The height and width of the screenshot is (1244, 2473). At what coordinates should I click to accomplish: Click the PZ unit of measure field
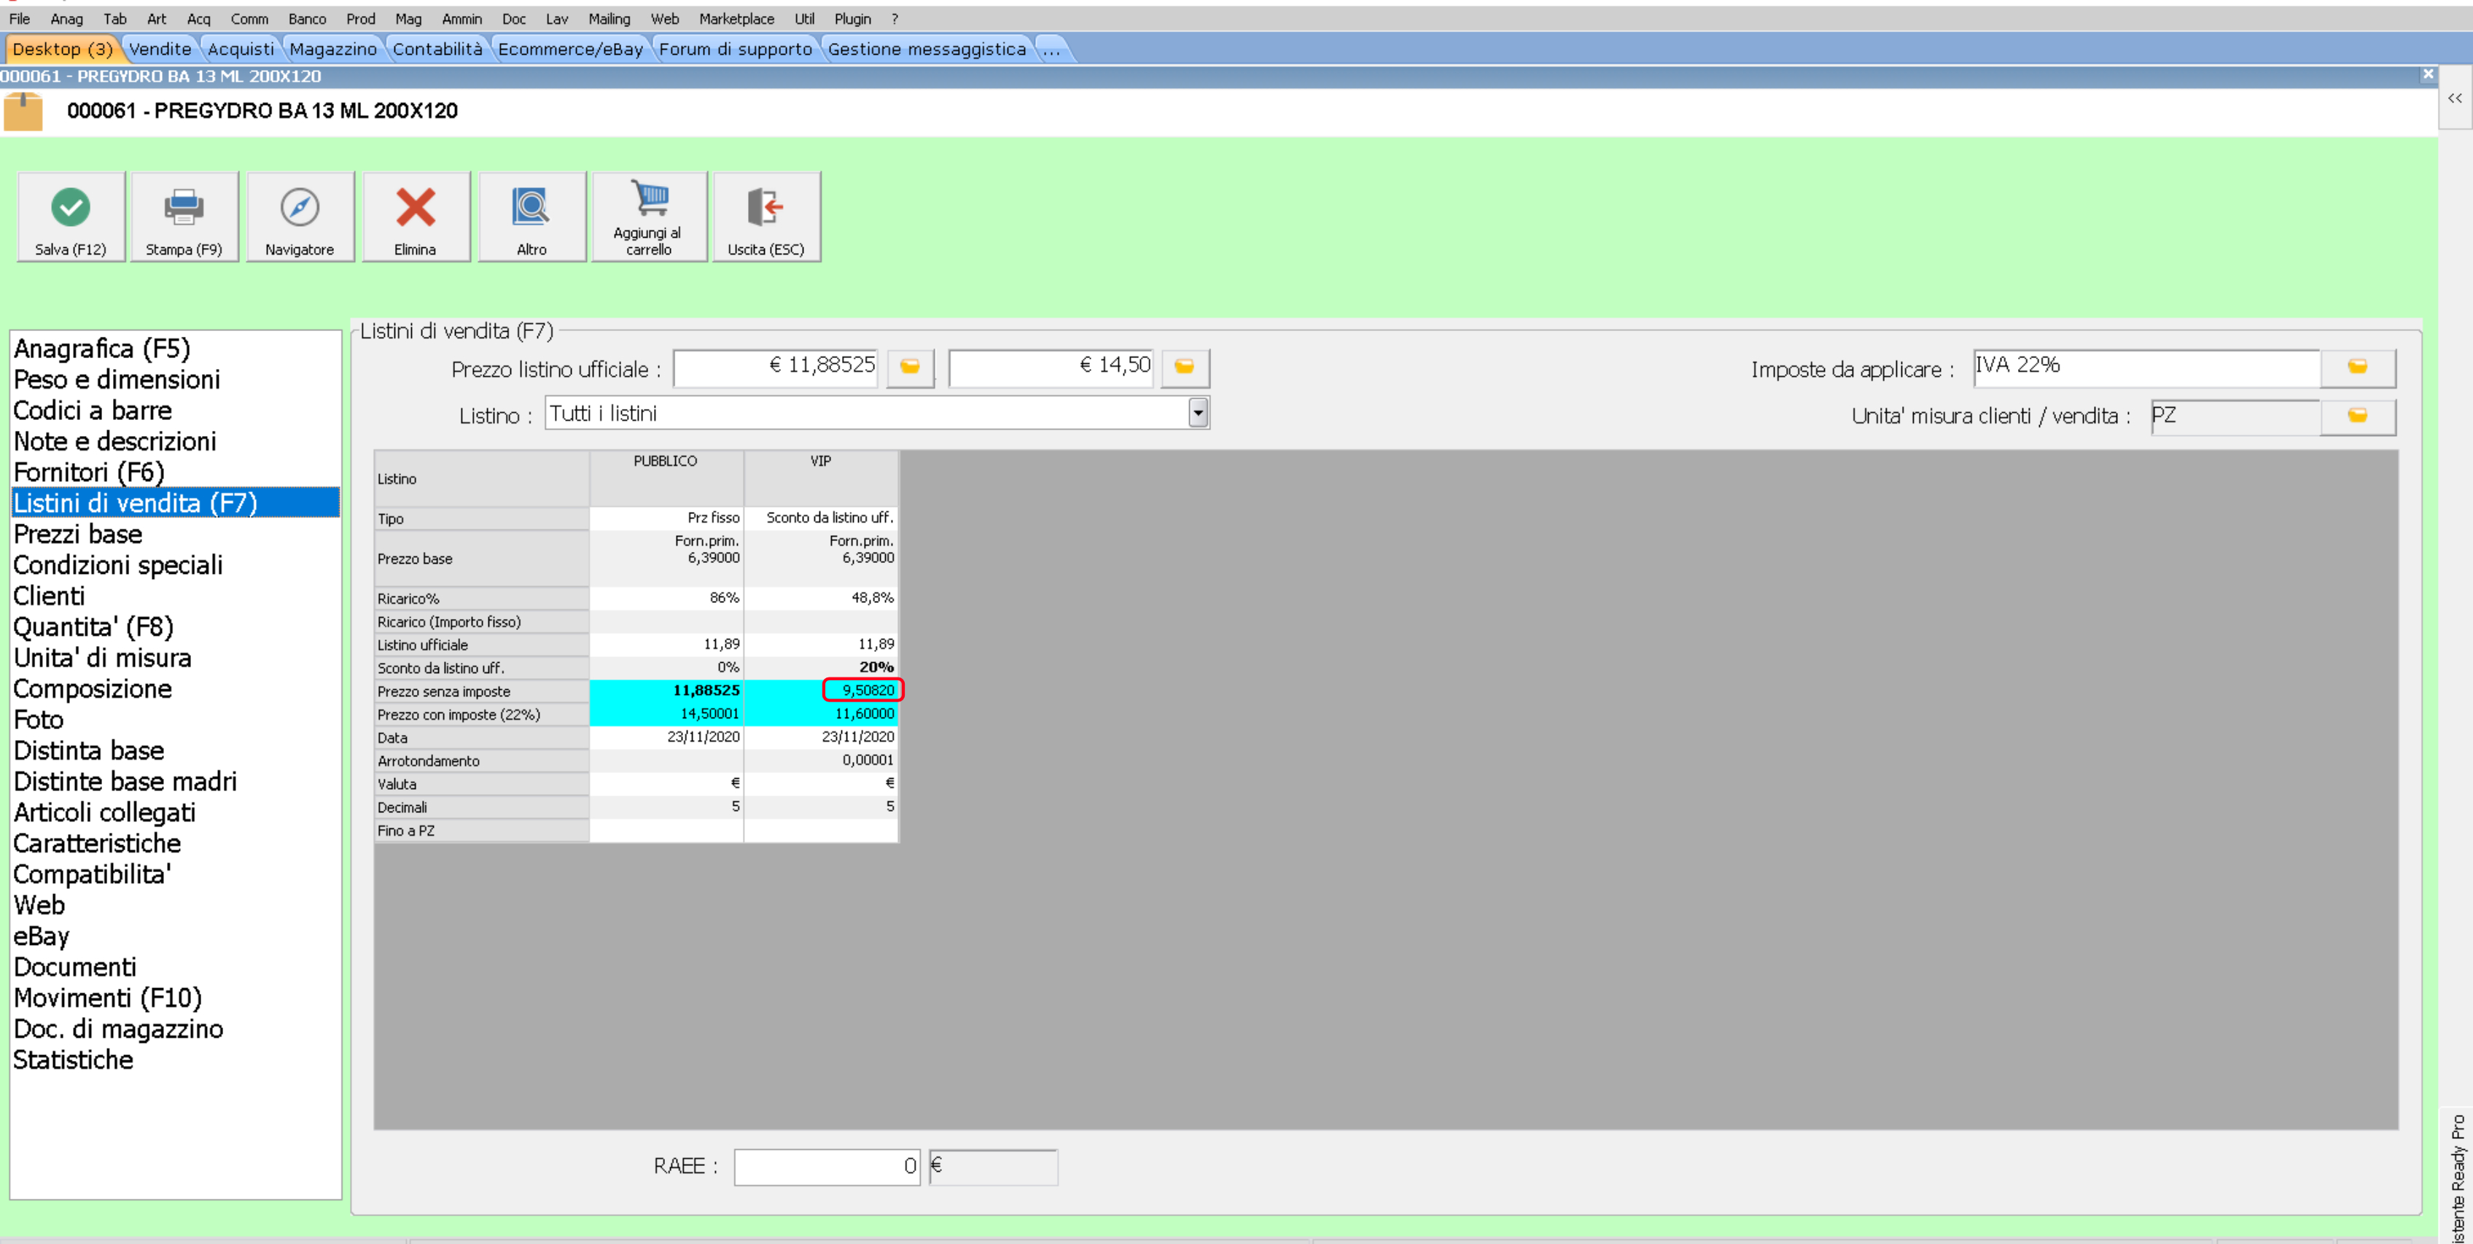coord(2236,416)
